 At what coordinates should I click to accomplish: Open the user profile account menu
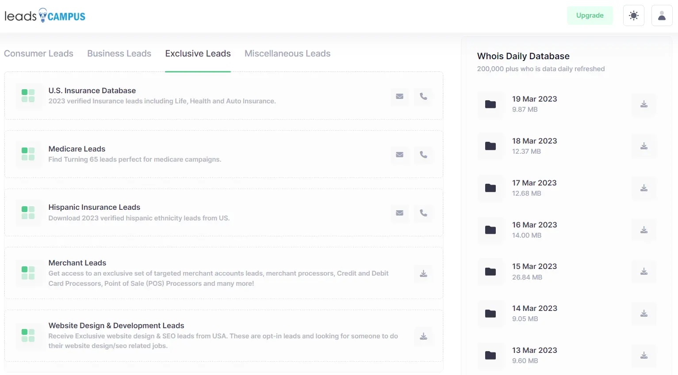(662, 16)
